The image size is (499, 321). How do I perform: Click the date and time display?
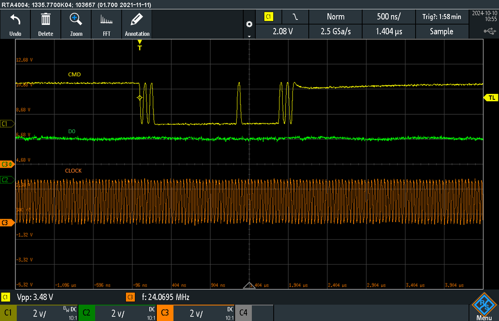click(x=485, y=16)
